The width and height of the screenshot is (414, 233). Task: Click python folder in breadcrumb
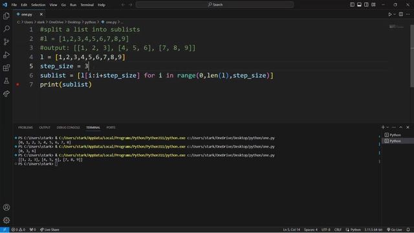click(91, 22)
